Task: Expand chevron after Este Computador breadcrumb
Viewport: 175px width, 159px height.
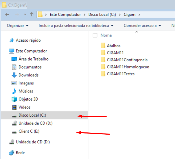Action: 84,15
